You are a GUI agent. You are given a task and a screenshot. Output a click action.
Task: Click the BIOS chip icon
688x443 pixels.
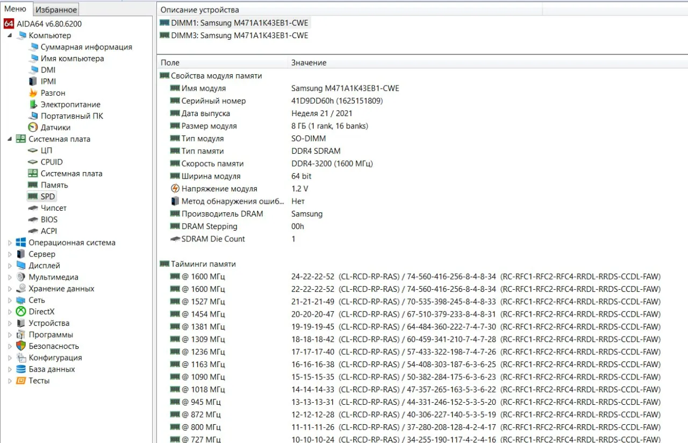point(33,219)
